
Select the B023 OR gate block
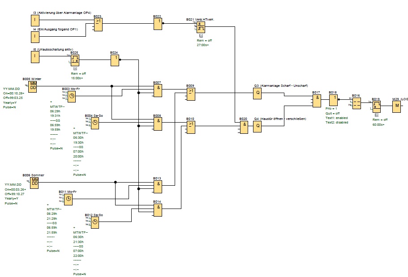pos(97,25)
